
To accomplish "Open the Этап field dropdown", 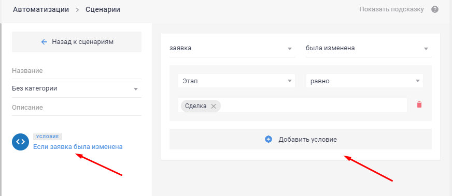I will (x=237, y=81).
